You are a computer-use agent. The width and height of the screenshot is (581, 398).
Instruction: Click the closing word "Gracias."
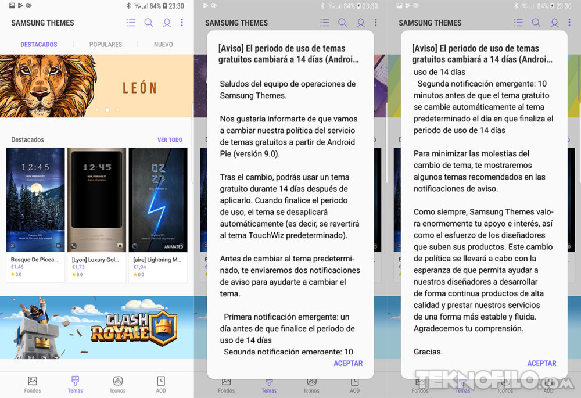click(x=428, y=352)
